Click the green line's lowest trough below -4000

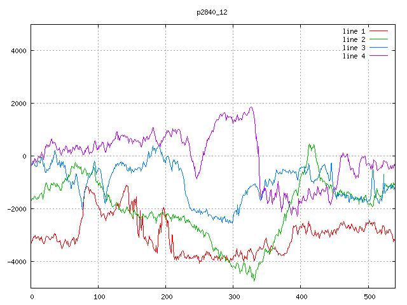(254, 280)
